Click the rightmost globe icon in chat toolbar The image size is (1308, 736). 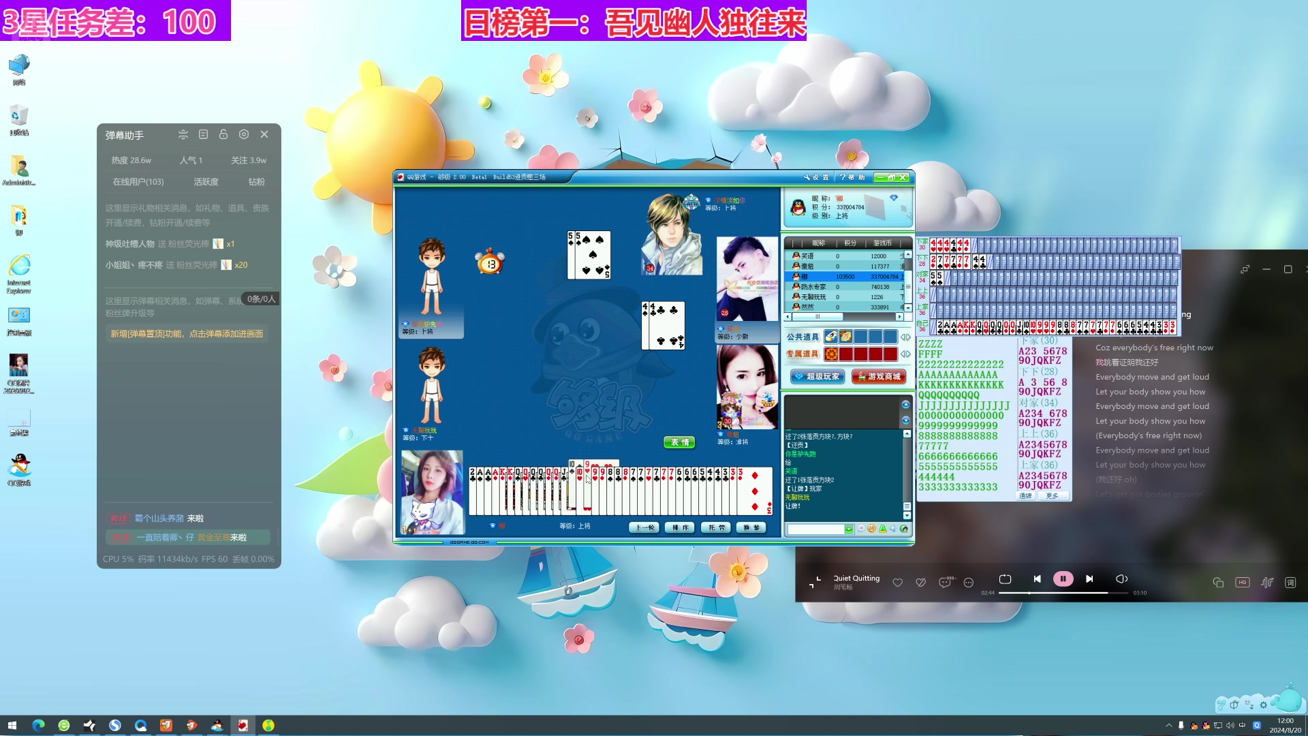pos(904,529)
